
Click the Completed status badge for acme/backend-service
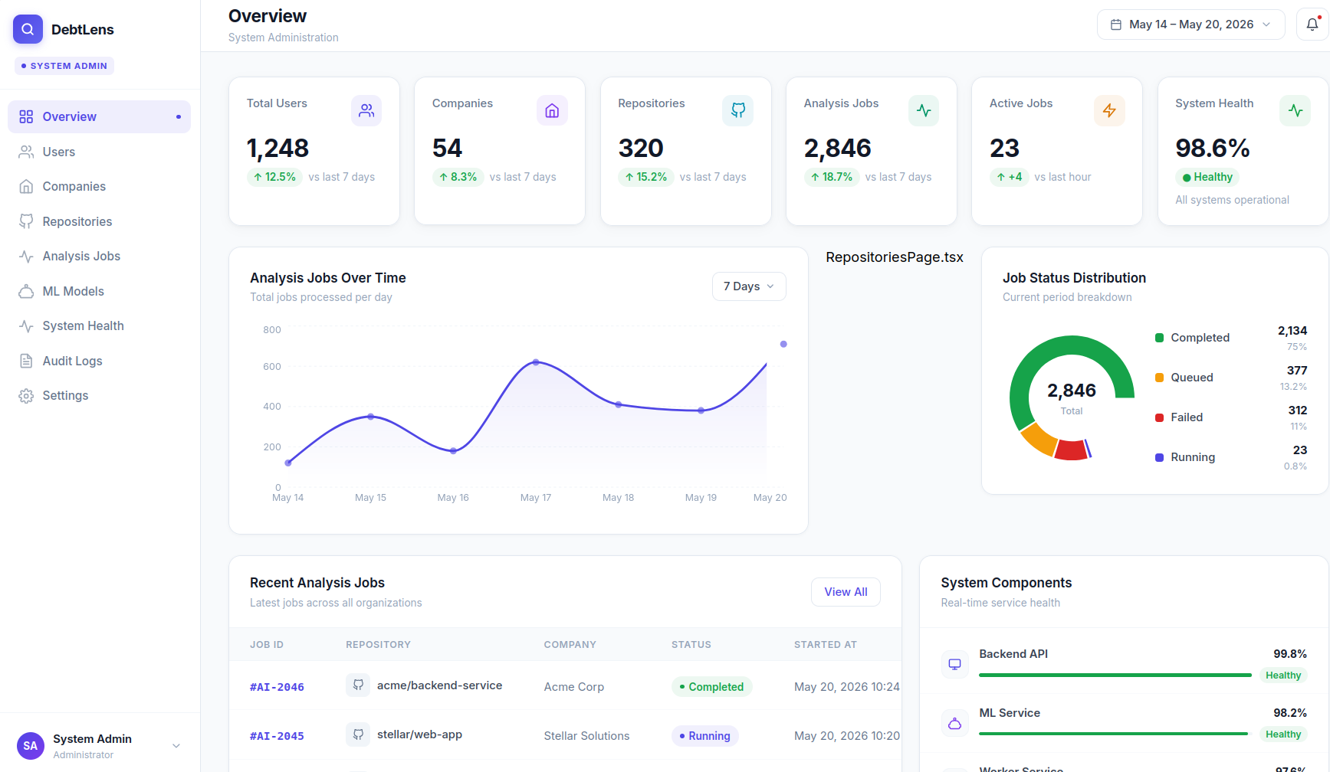(x=711, y=687)
